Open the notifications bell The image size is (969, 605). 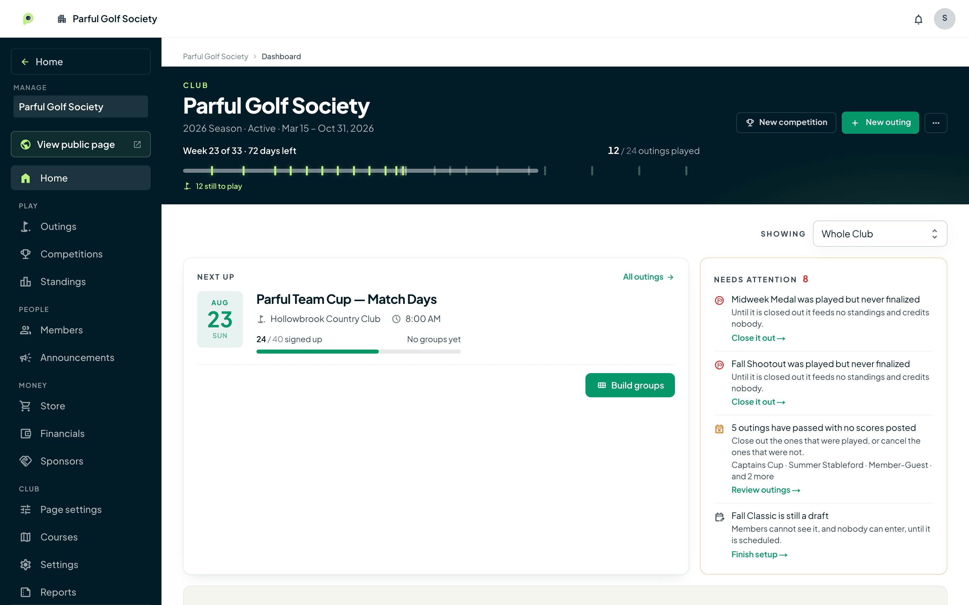pos(918,19)
